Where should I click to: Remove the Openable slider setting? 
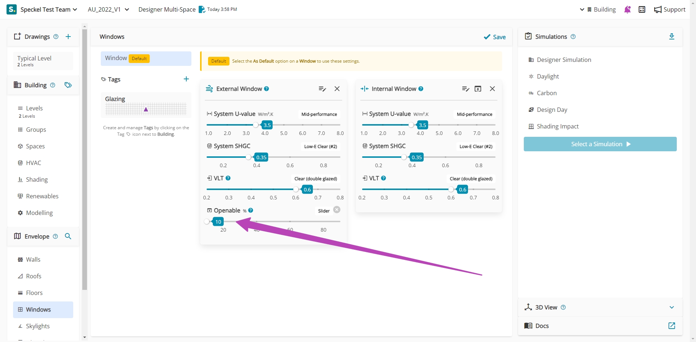click(337, 210)
